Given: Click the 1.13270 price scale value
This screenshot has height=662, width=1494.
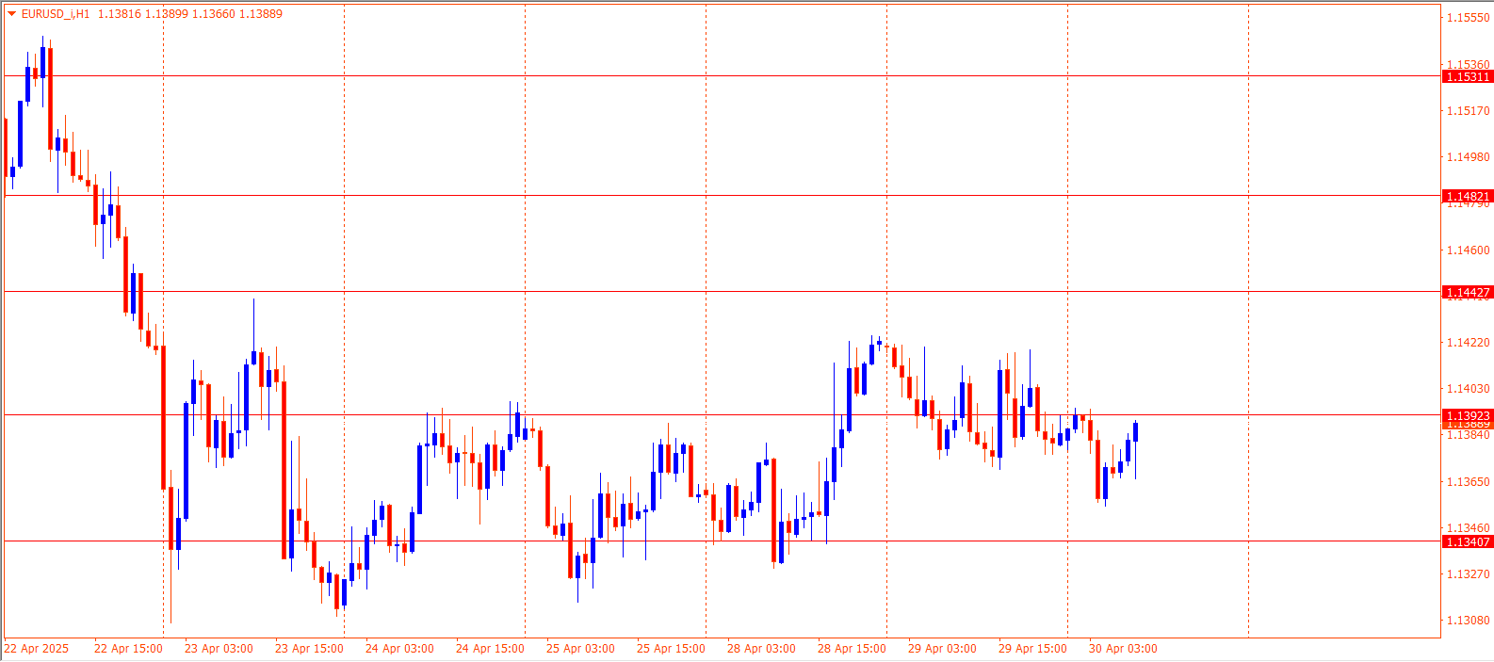Looking at the screenshot, I should (x=1469, y=574).
